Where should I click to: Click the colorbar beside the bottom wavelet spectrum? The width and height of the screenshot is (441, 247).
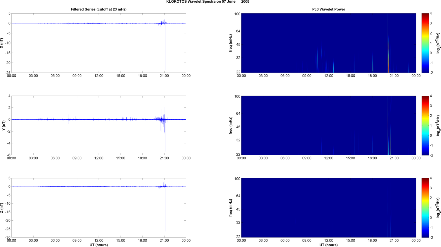pyautogui.click(x=425, y=208)
